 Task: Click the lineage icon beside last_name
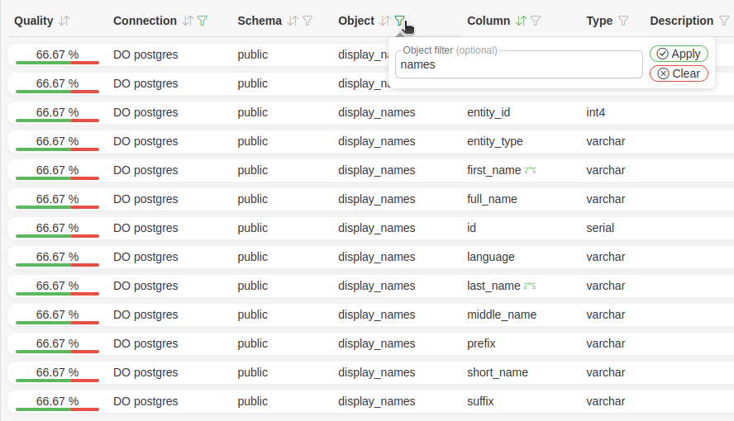[x=529, y=286]
